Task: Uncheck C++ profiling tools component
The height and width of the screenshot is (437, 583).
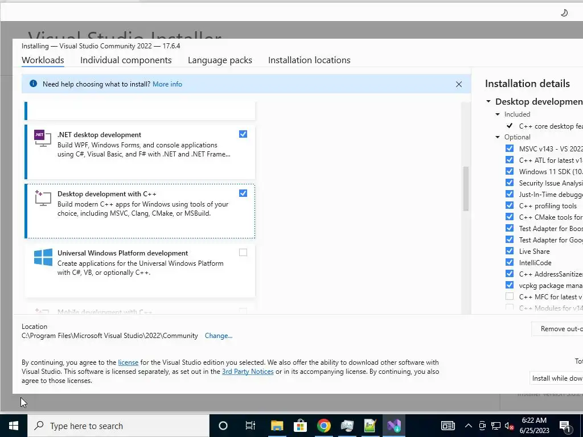Action: click(x=510, y=205)
